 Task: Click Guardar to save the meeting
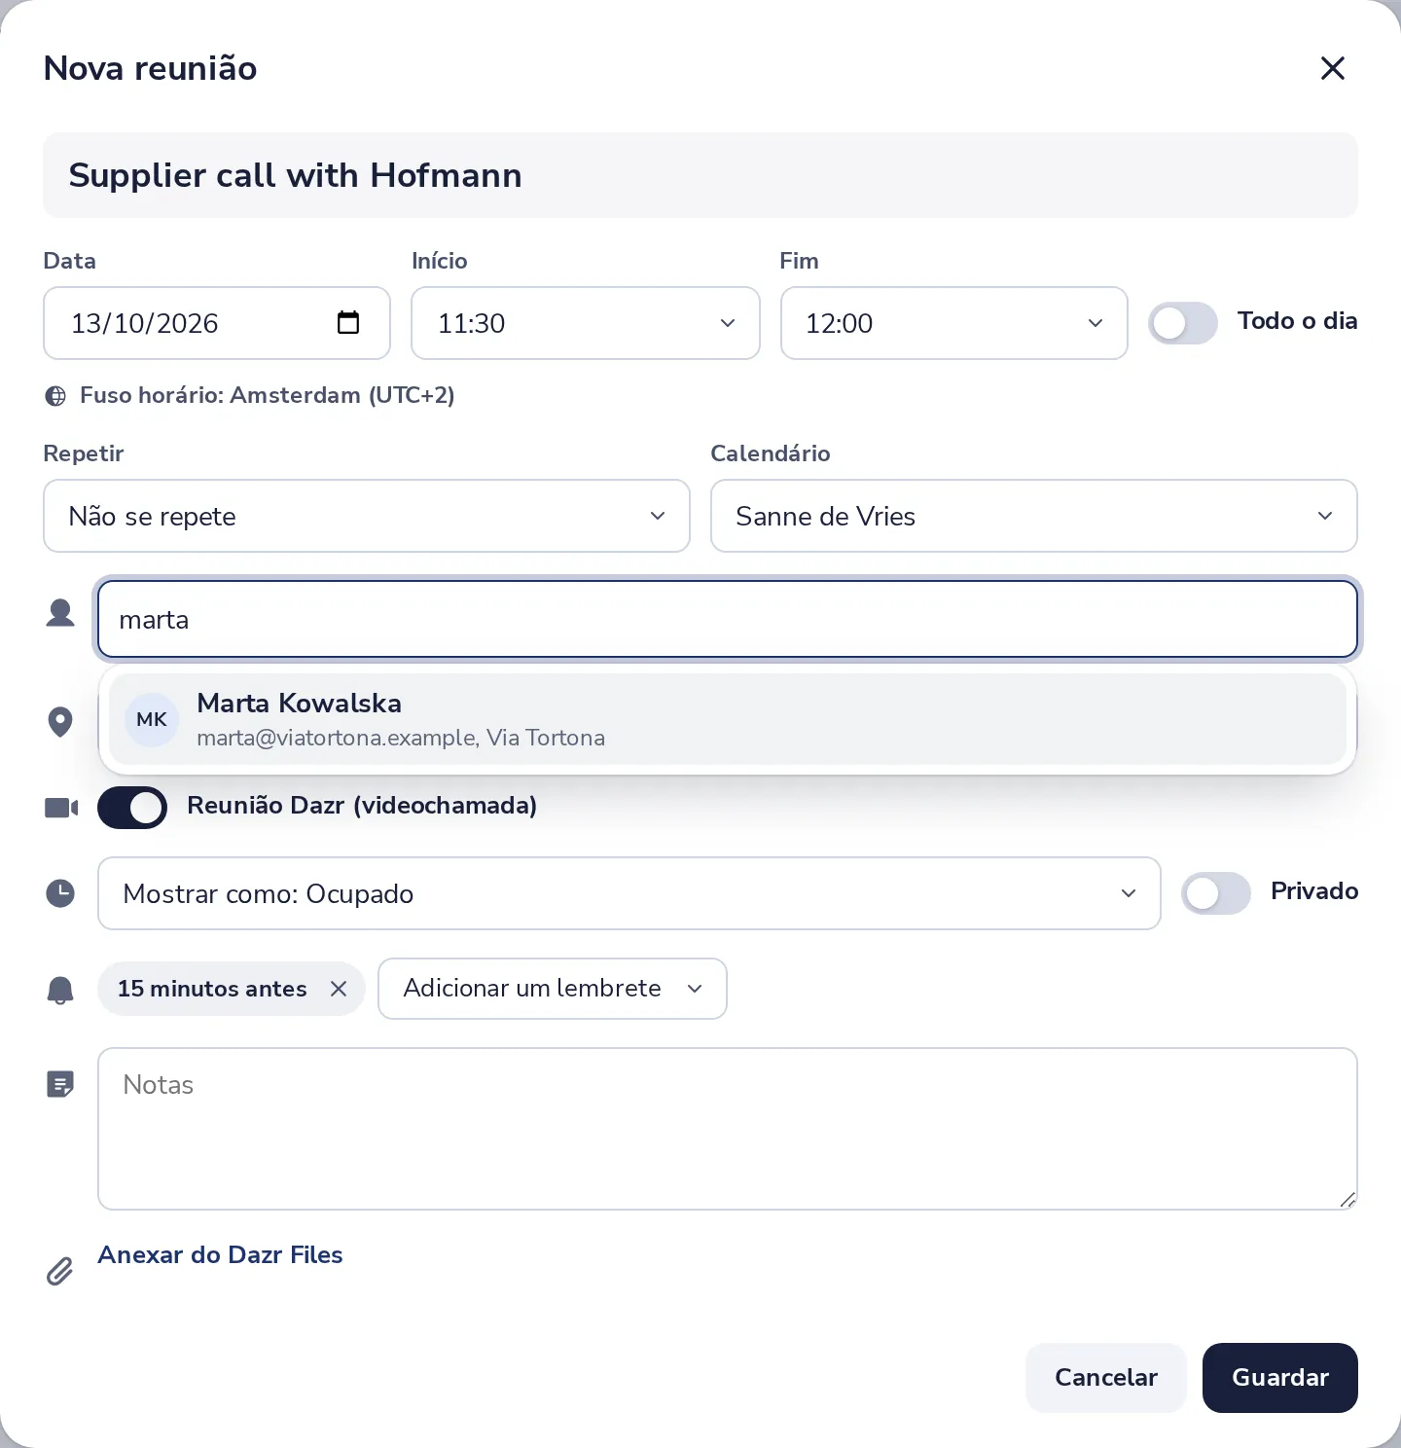(1280, 1378)
